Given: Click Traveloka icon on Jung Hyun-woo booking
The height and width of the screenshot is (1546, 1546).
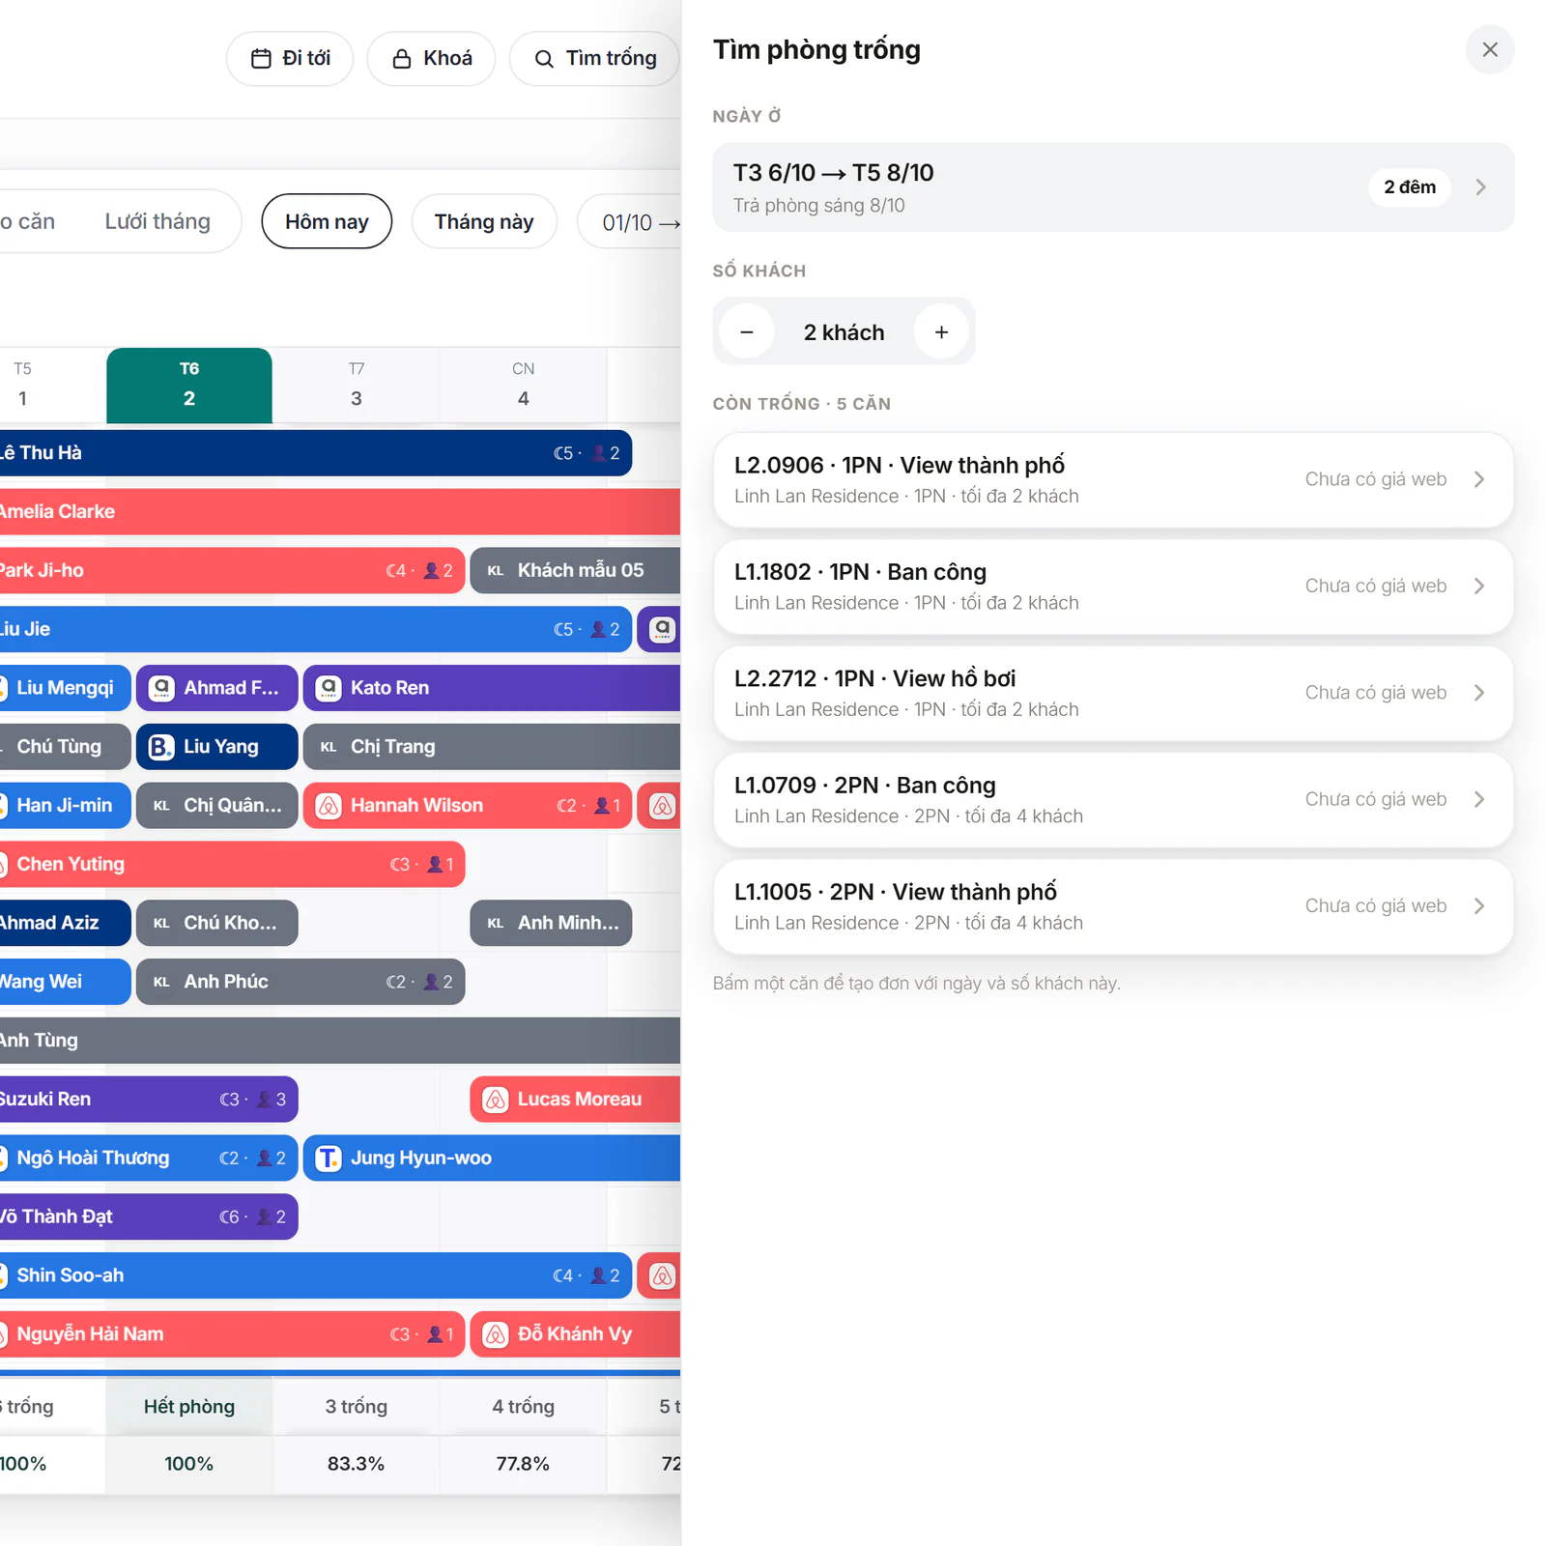Looking at the screenshot, I should pos(329,1159).
